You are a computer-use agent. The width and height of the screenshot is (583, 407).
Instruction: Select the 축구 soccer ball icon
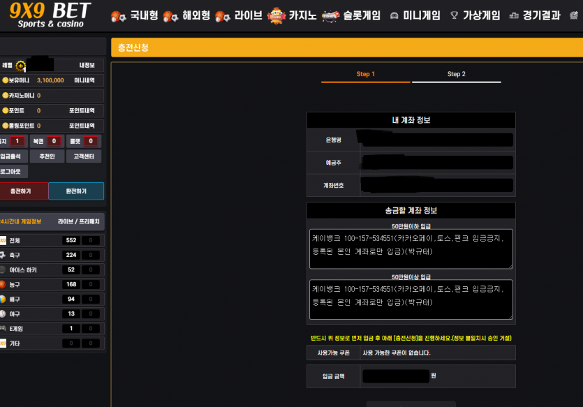[x=2, y=255]
